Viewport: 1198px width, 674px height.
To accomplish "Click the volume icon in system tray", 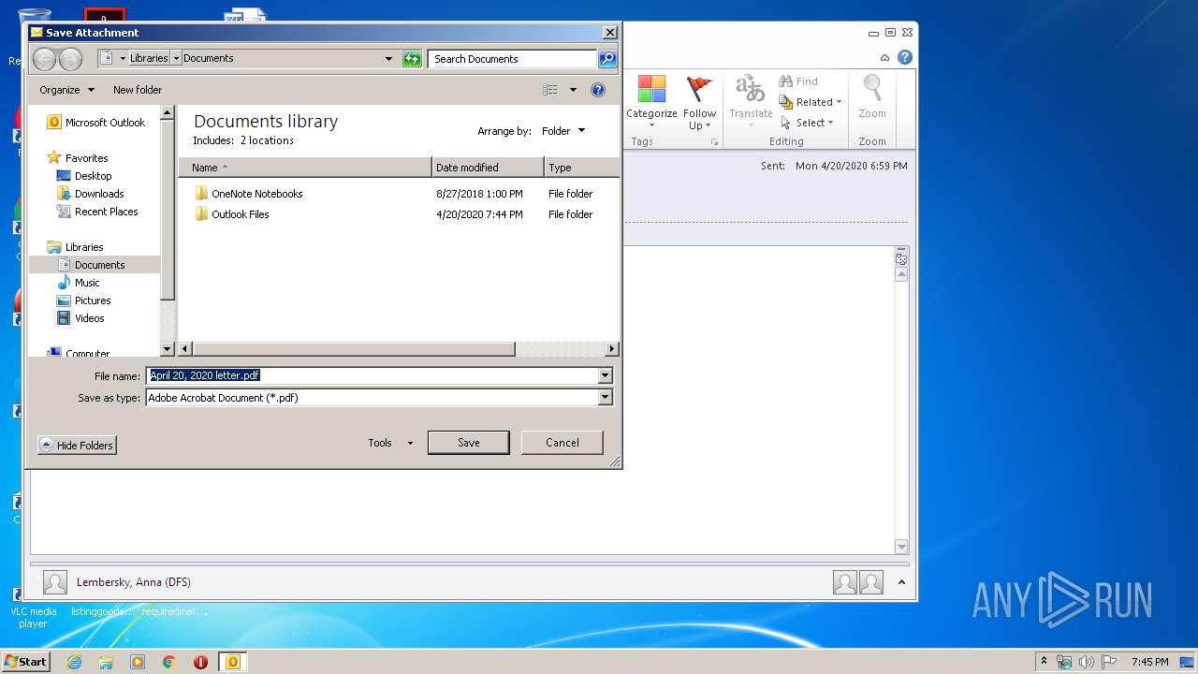I will 1087,662.
